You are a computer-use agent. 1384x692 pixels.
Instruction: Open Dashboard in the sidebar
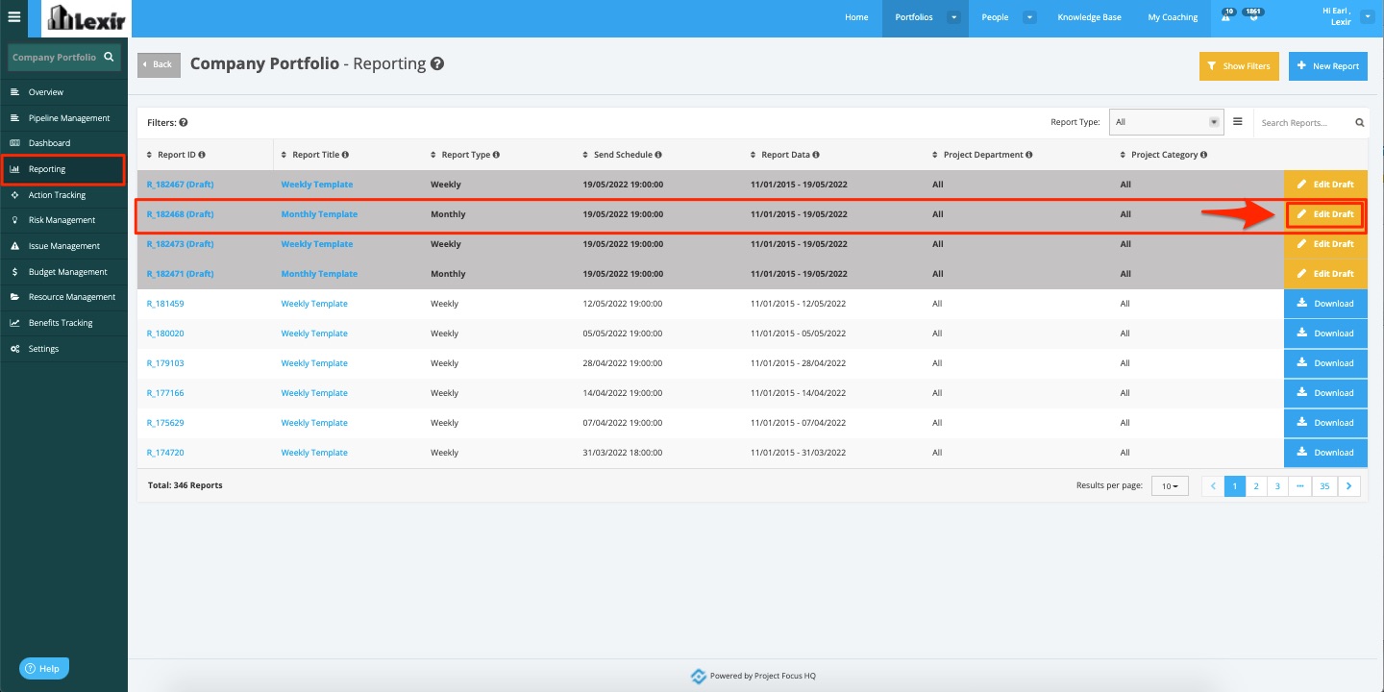63,143
